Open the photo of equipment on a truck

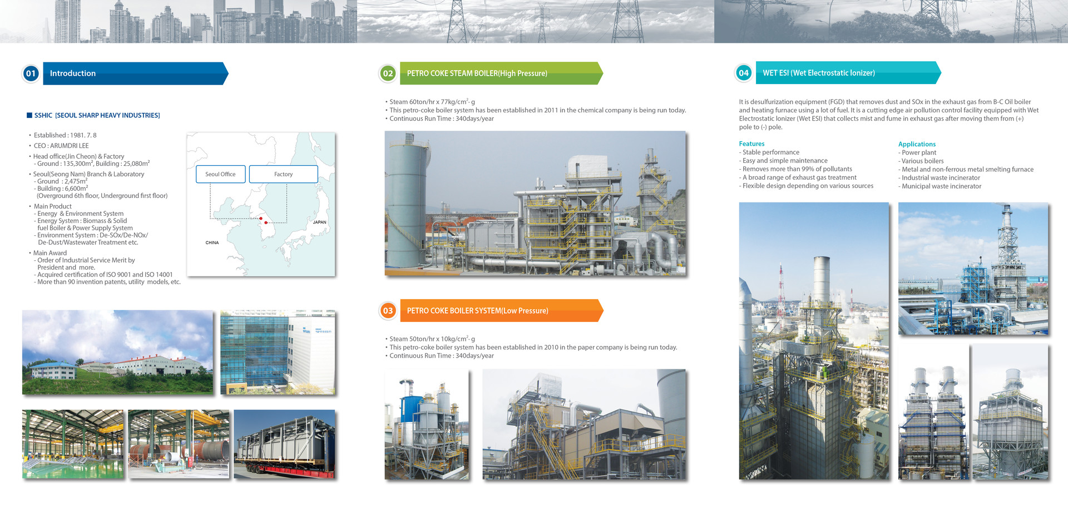284,444
